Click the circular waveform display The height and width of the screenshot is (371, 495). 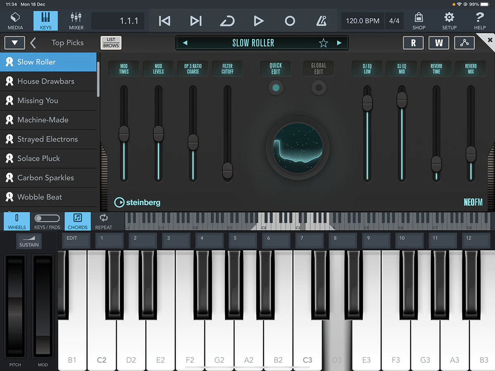297,148
